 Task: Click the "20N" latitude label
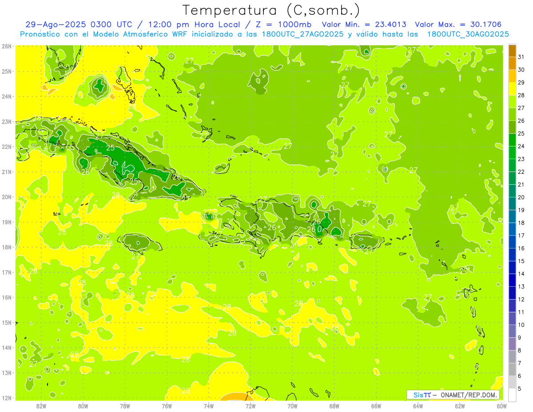(6, 197)
